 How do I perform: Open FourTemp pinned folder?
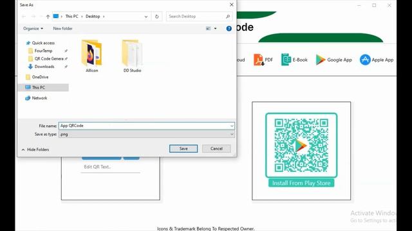coord(43,51)
